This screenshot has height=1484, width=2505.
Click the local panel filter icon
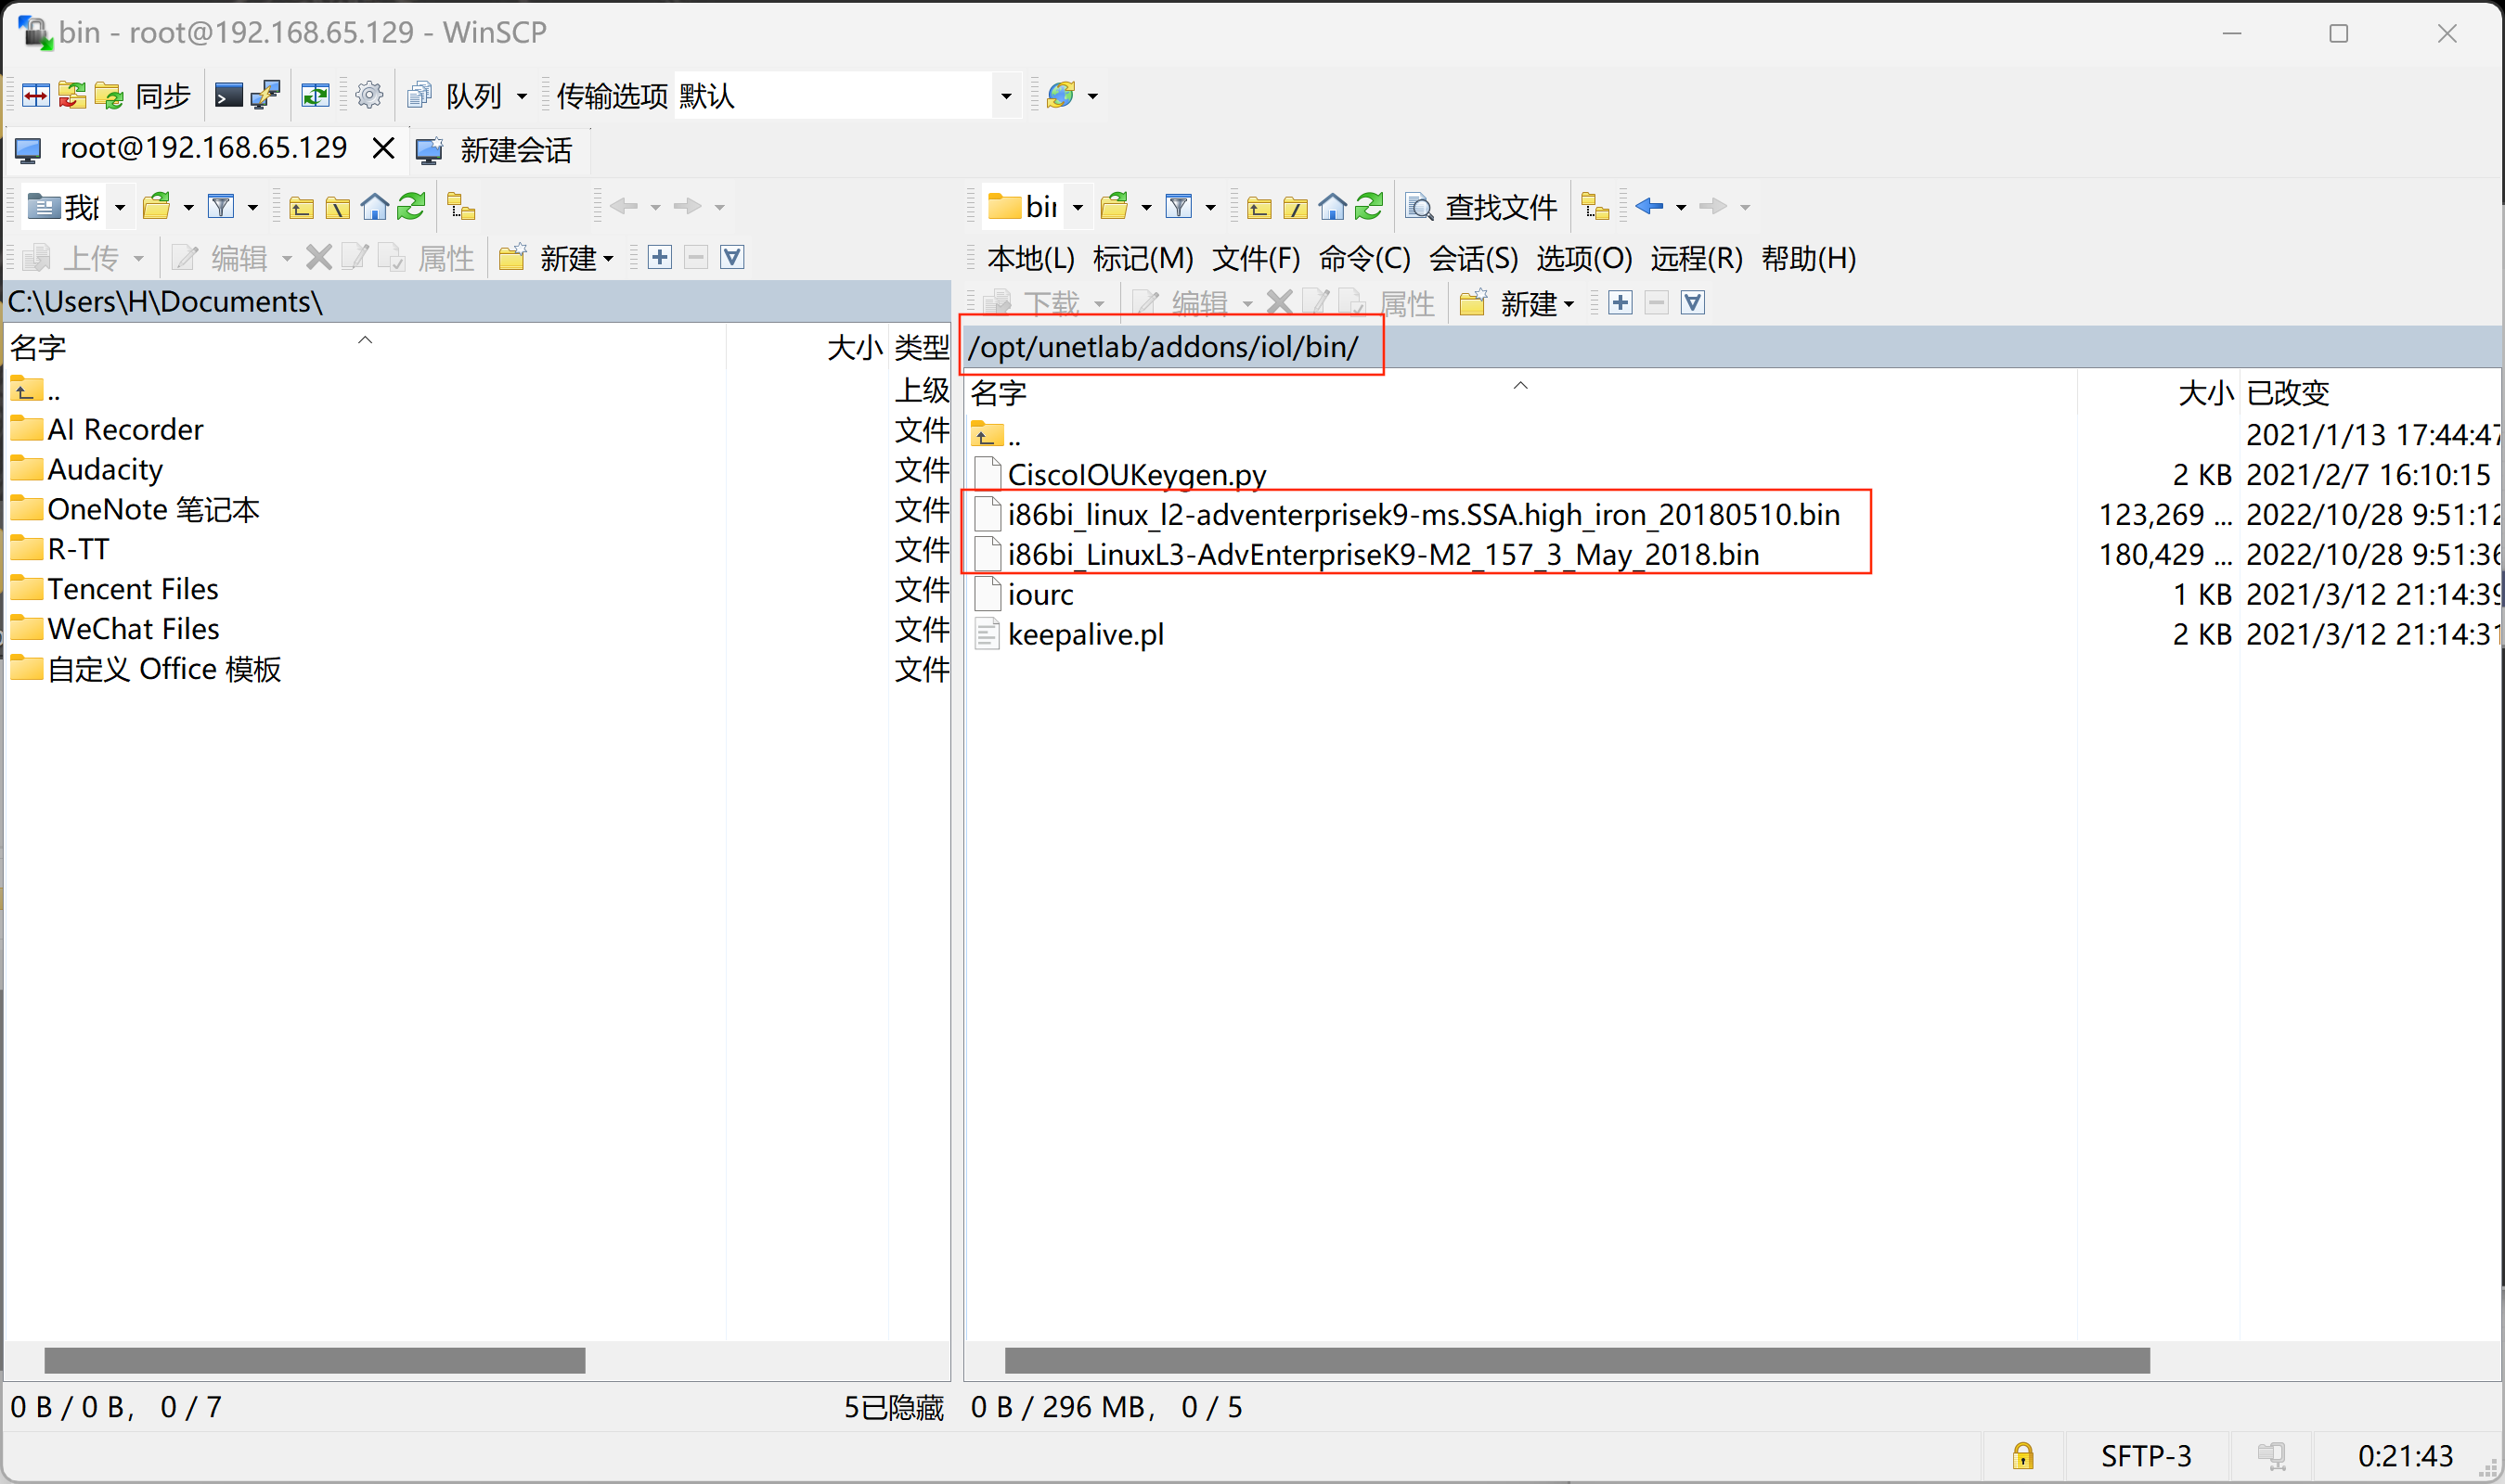click(220, 207)
